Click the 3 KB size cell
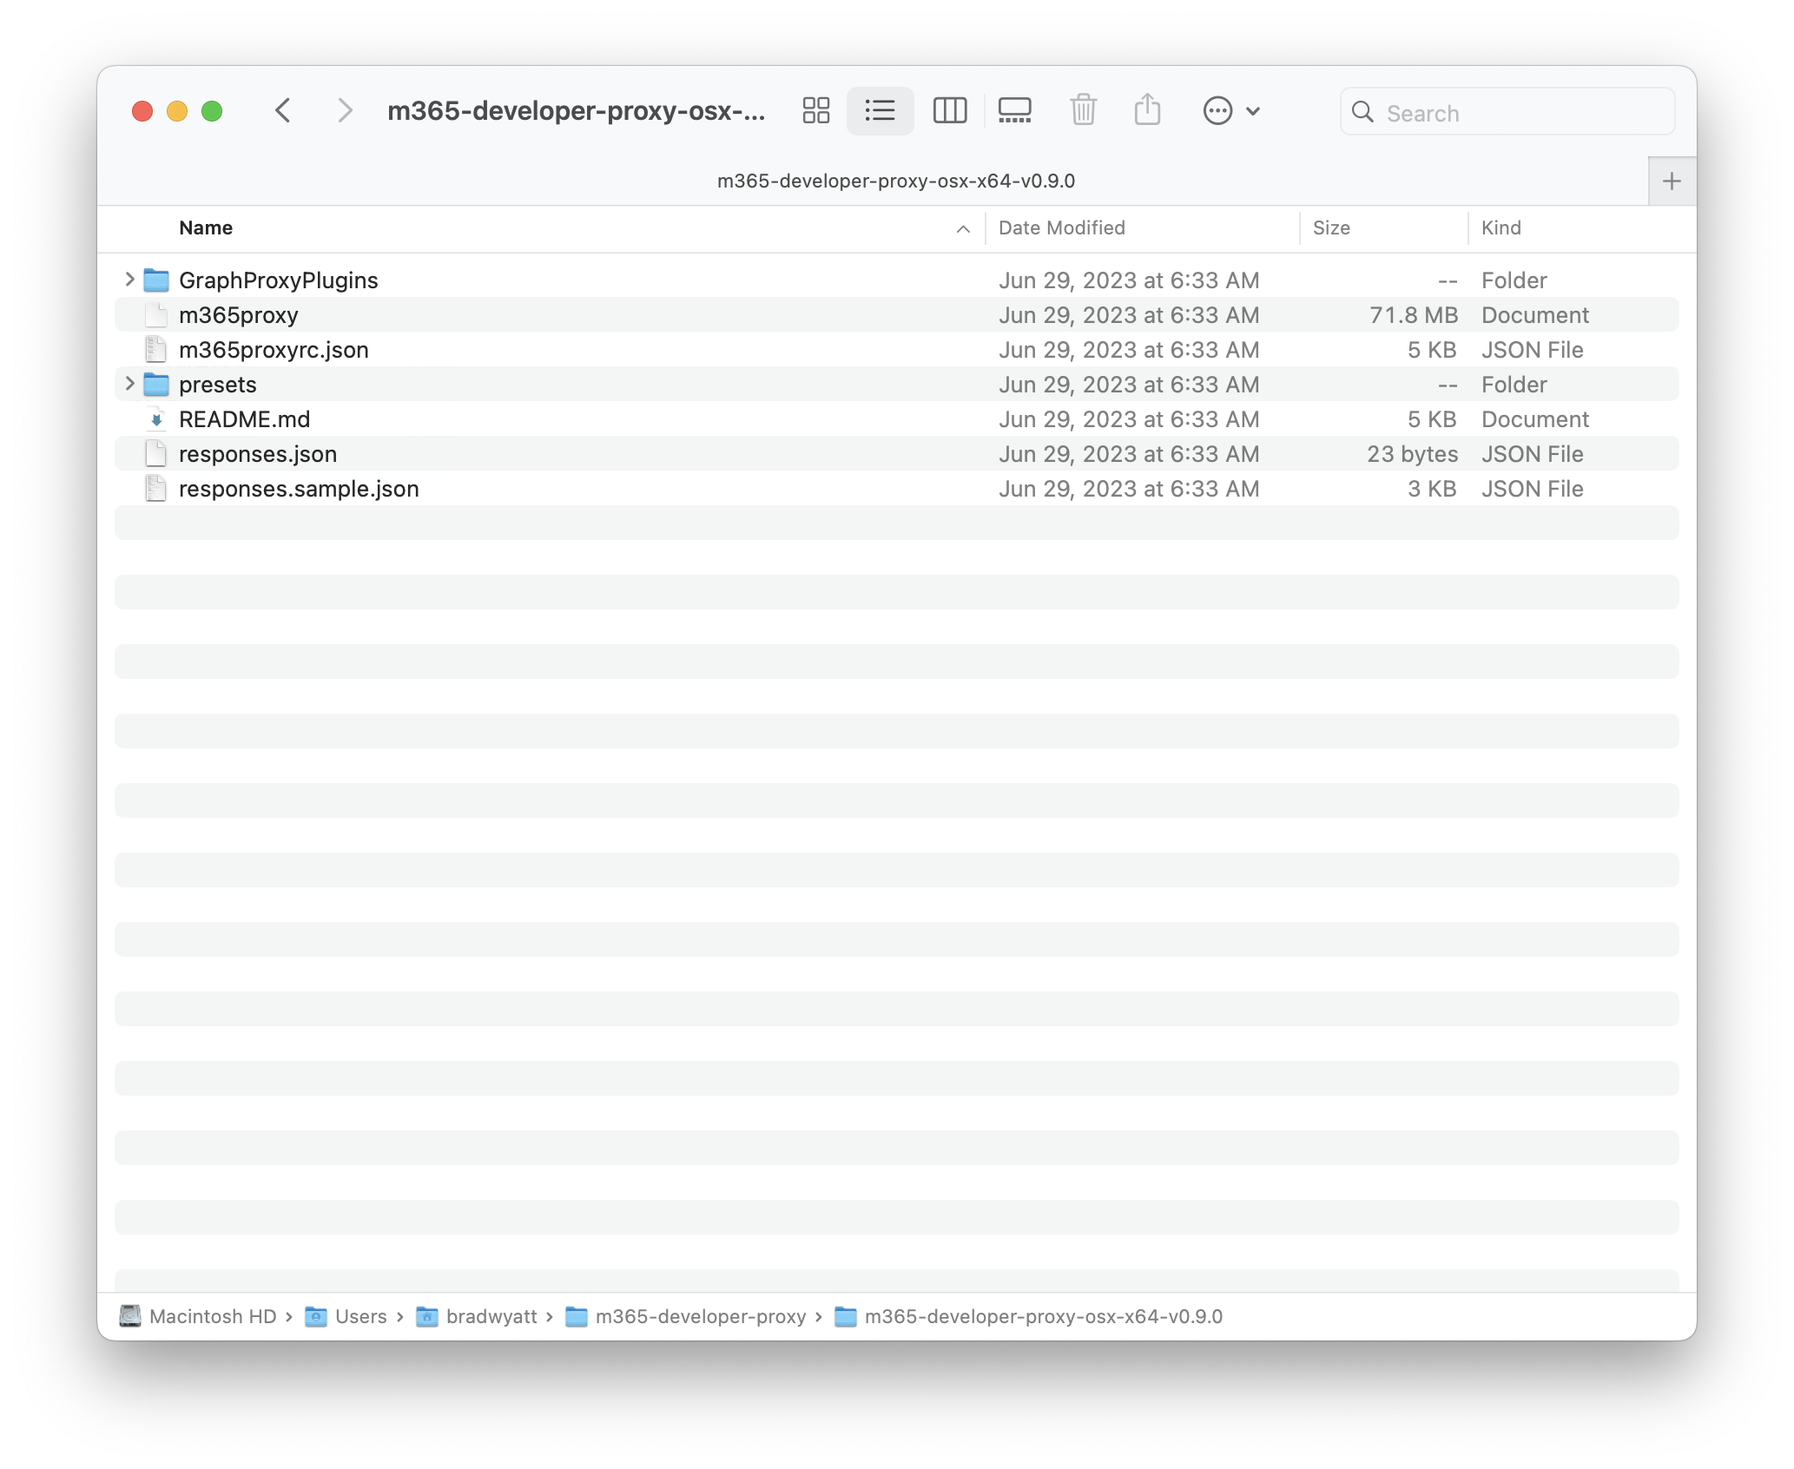This screenshot has height=1469, width=1794. coord(1432,489)
